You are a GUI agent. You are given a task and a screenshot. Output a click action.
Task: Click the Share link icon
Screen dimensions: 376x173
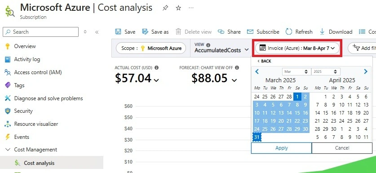[221, 31]
